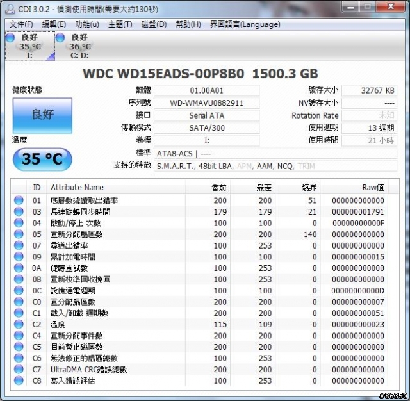The height and width of the screenshot is (401, 410).
Task: Click status dot of attribute C0 重分配扇區數
Action: (19, 302)
